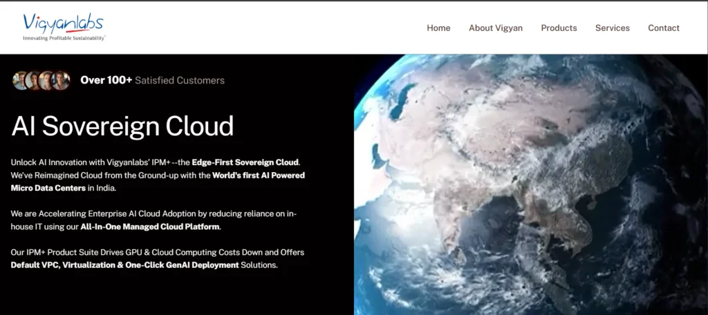This screenshot has height=315, width=708.
Task: Open the Home menu item
Action: click(x=438, y=28)
